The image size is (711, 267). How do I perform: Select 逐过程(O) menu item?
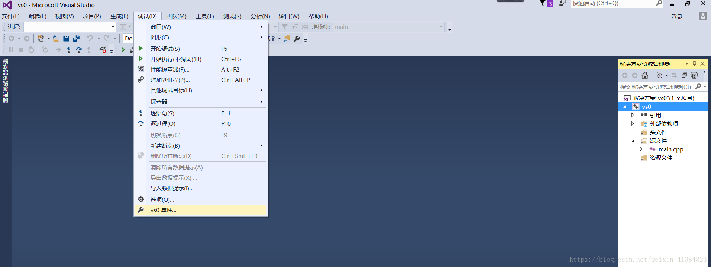coord(201,123)
